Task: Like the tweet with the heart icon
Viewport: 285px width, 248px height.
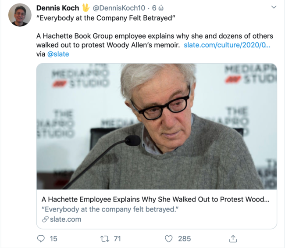Action: click(169, 238)
